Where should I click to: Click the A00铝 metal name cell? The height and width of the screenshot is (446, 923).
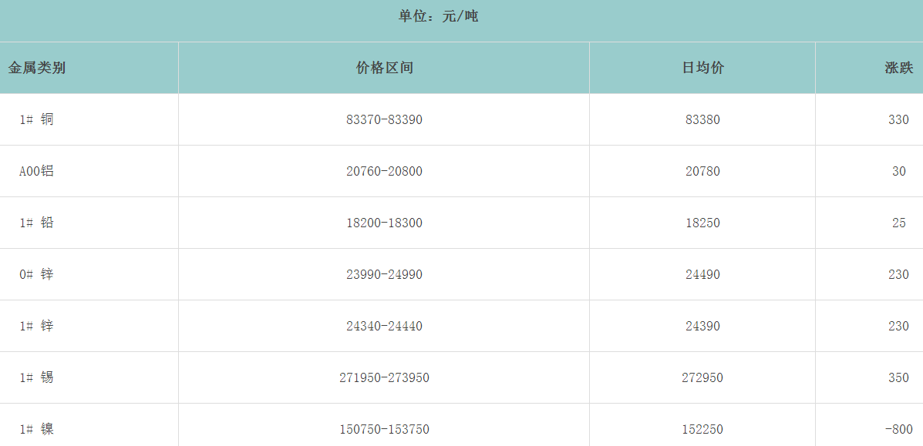(37, 171)
